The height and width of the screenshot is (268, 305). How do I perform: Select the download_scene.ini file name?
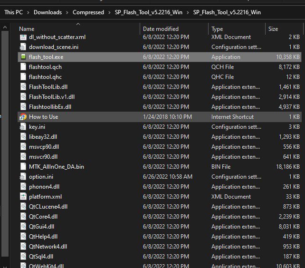tap(54, 47)
